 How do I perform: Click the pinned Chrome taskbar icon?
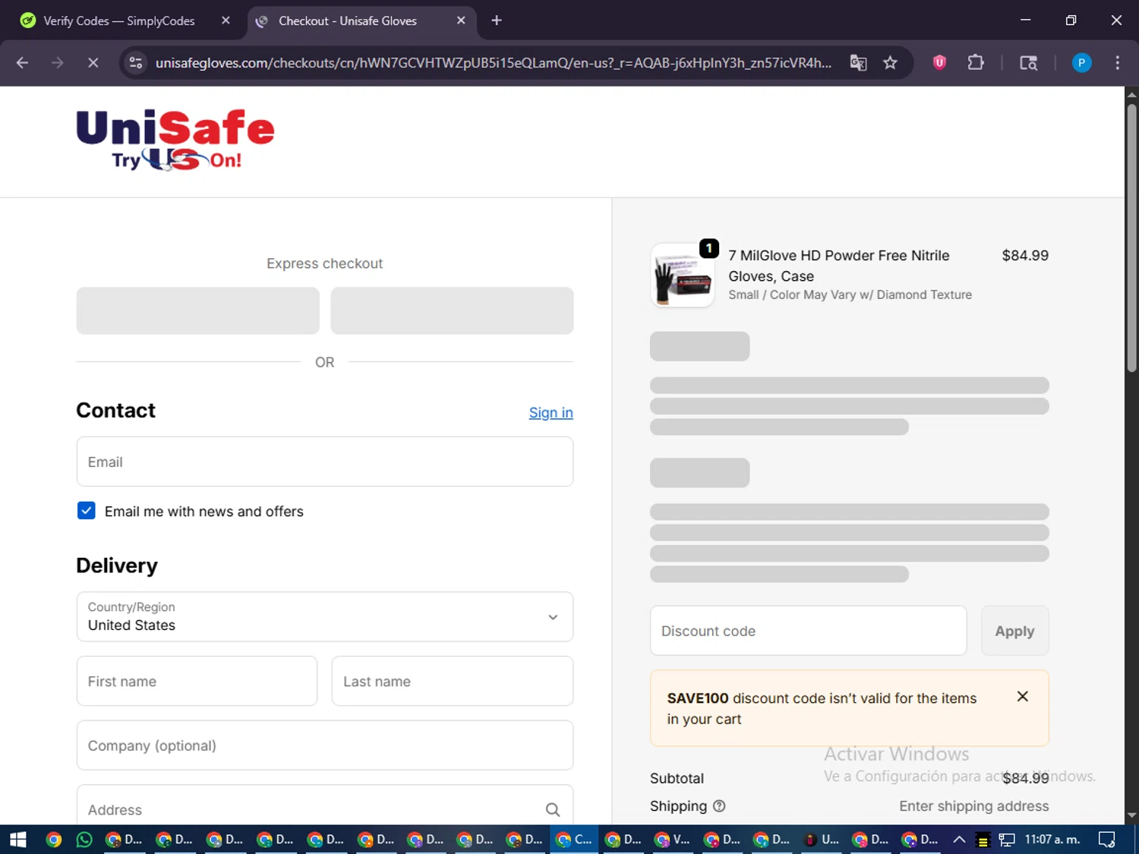click(x=53, y=840)
